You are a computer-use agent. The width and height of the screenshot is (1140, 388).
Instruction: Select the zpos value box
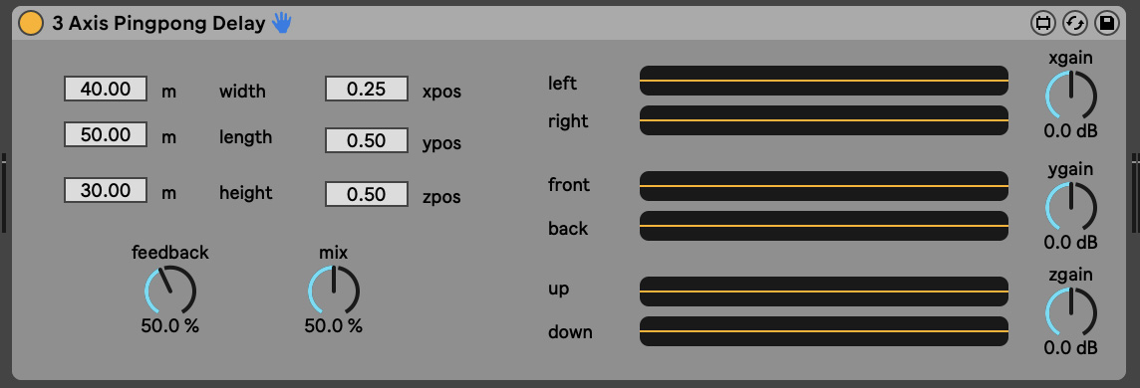(367, 194)
